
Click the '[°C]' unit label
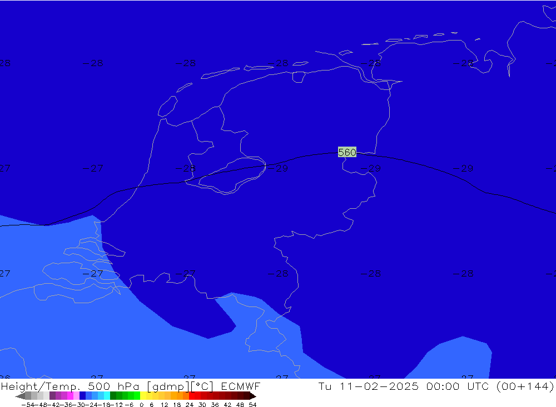(x=202, y=386)
